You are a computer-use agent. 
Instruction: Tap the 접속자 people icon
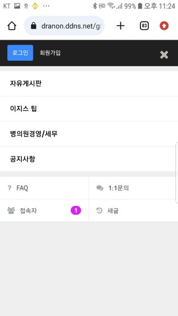click(x=11, y=211)
